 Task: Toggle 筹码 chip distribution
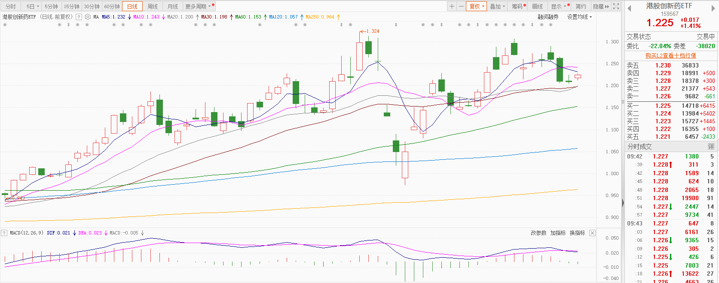pos(518,6)
